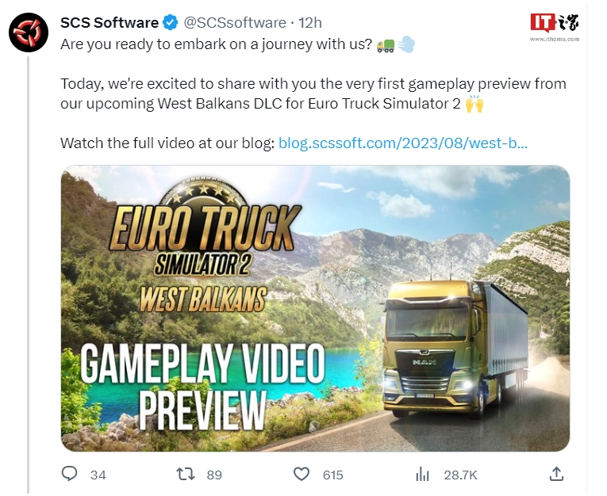Open the West Balkans gameplay preview thumbnail
The height and width of the screenshot is (496, 607).
[315, 308]
